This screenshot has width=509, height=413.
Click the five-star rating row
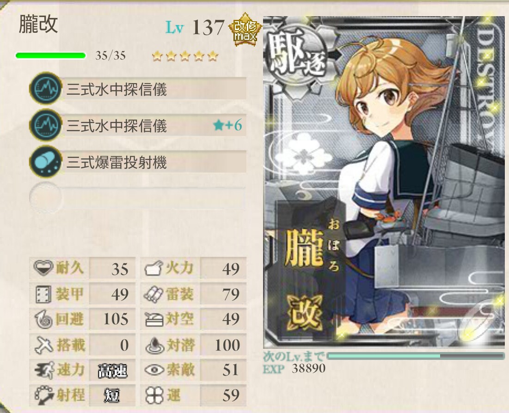click(185, 56)
